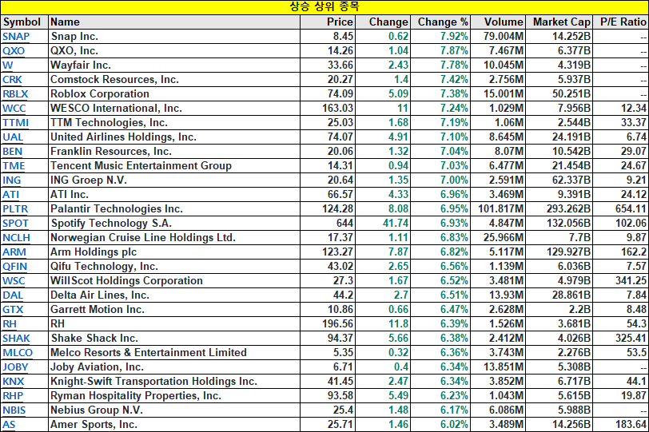Open the PLTR symbol link
This screenshot has height=432, width=649.
15,208
